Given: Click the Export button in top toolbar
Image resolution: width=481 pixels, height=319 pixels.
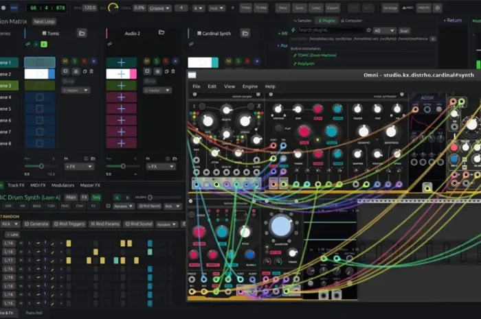Looking at the screenshot, I should (333, 8).
